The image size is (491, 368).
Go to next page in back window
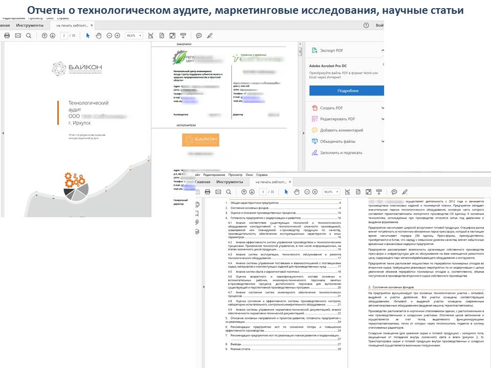point(53,36)
